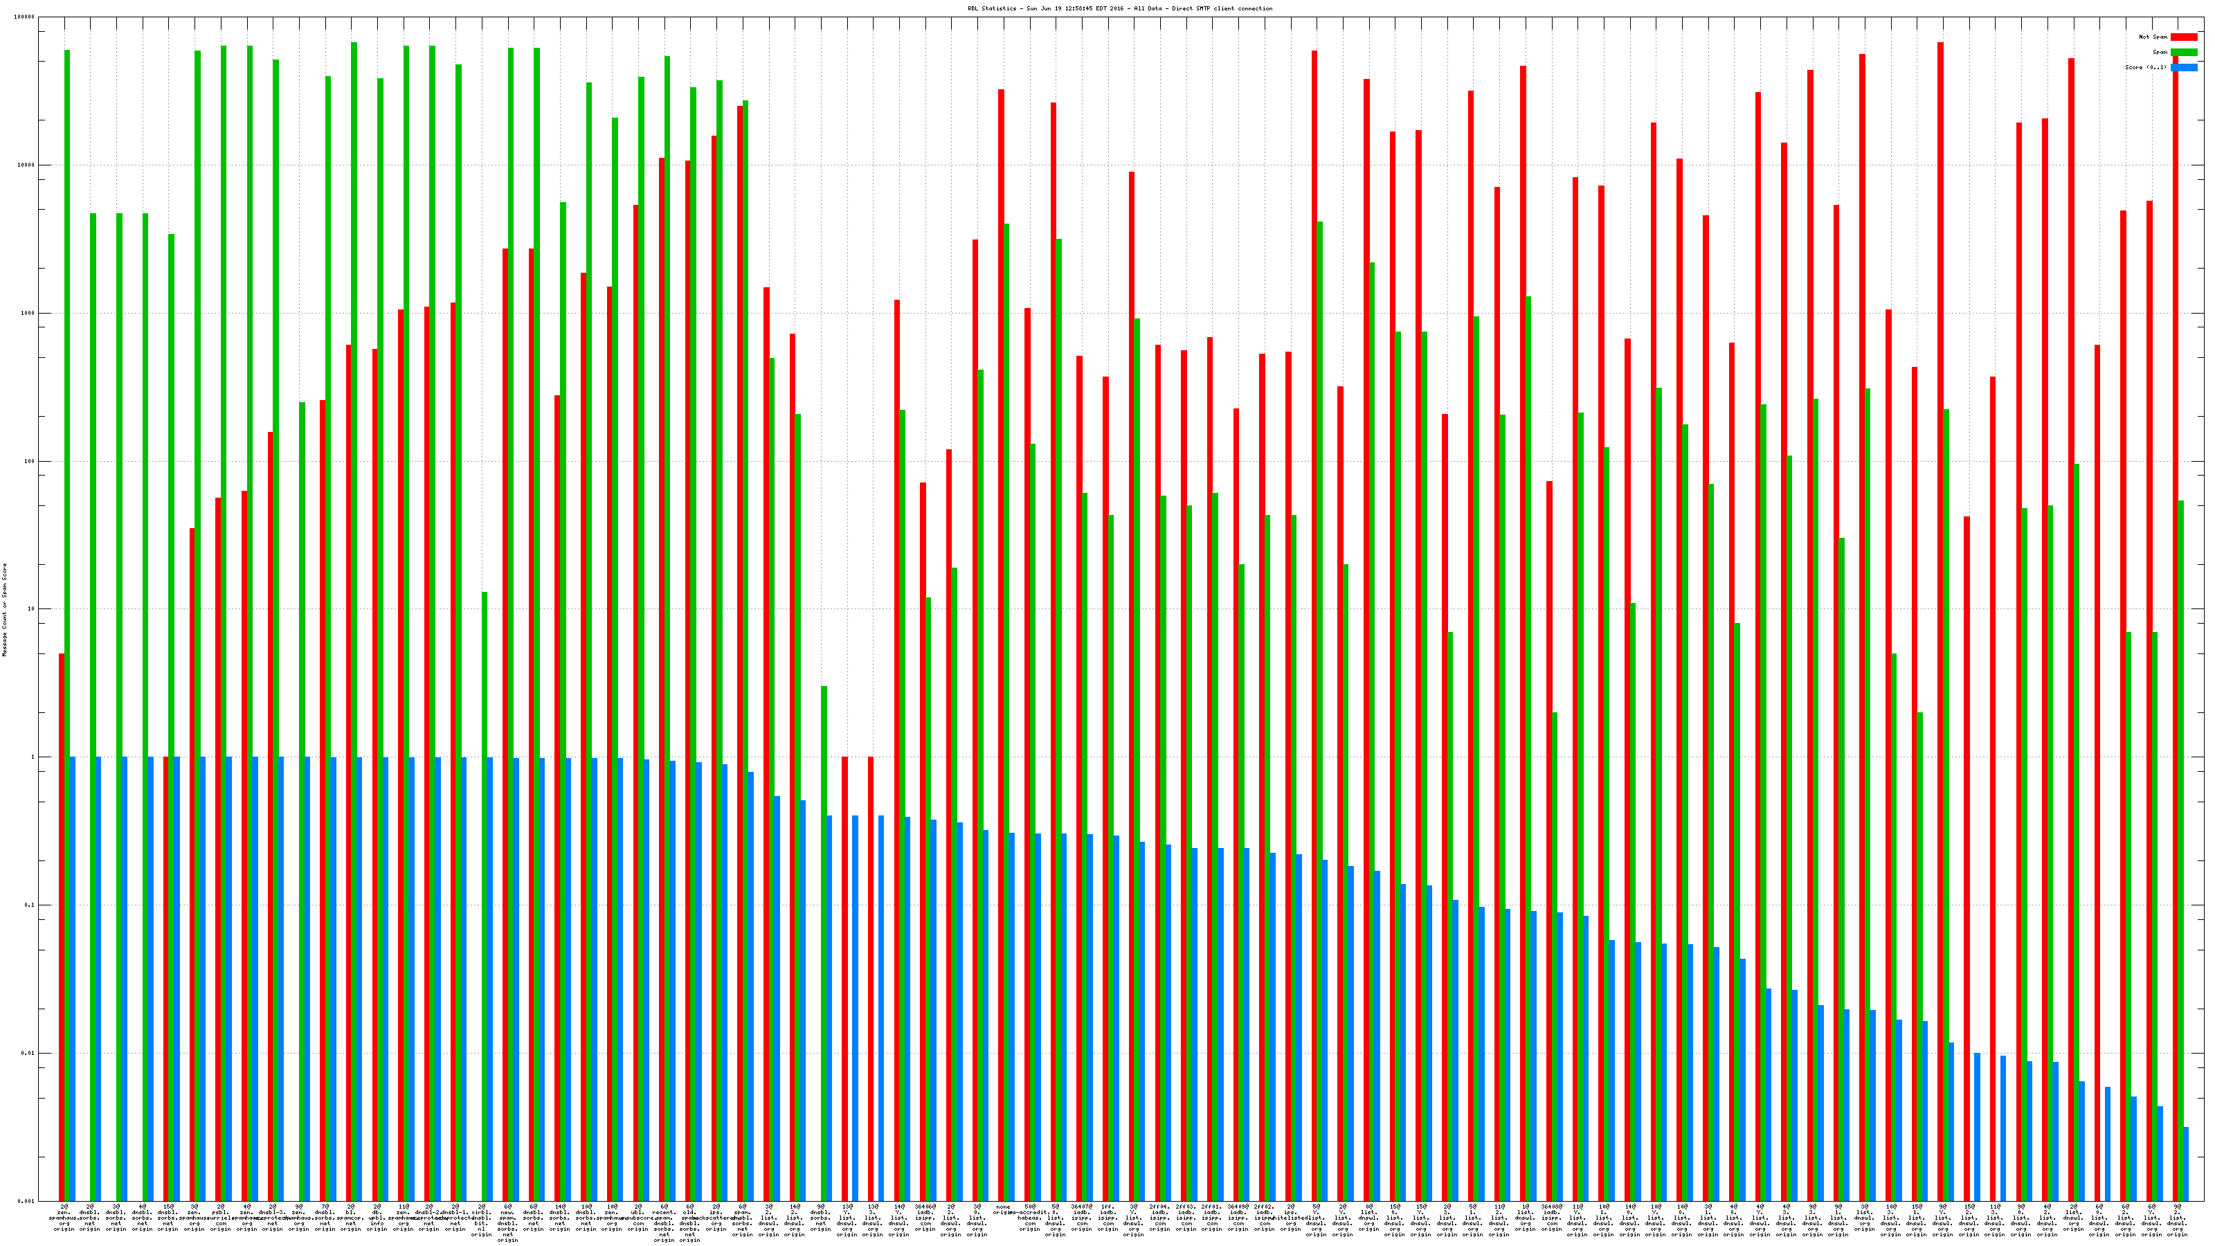Click the 0.1 y-axis tick label
The width and height of the screenshot is (2215, 1246).
click(30, 905)
